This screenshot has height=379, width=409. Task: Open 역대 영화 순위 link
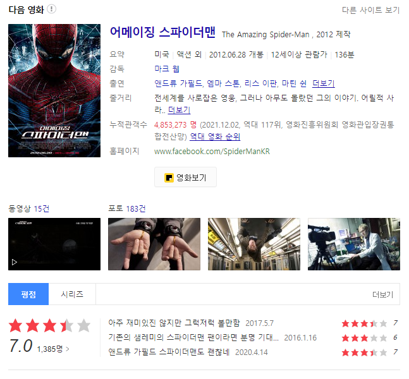(x=215, y=136)
